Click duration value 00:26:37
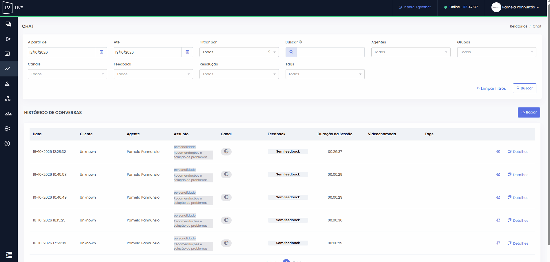550x262 pixels. tap(335, 152)
